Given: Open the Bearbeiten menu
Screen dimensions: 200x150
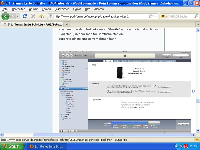Looking at the screenshot, I should click(x=18, y=9).
